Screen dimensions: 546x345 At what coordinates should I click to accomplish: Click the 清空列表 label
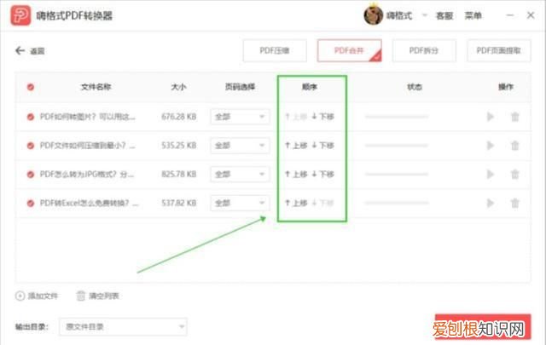[x=104, y=296]
